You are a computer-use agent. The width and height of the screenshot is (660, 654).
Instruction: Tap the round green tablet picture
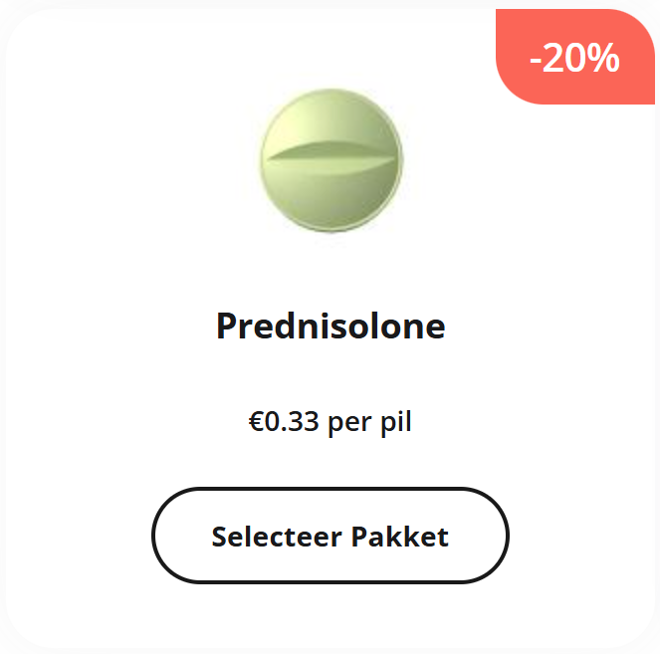[x=331, y=160]
